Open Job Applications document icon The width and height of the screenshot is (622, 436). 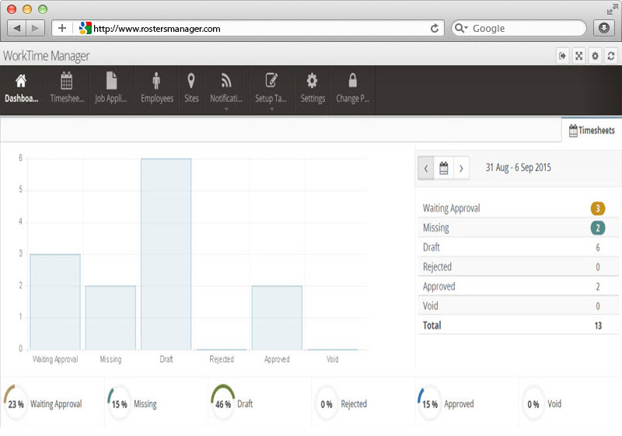111,81
